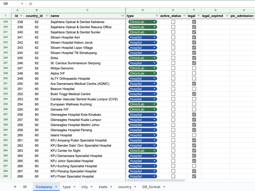Check legal box for Alpha IVF
Viewport: 255px width, 191px height.
pos(194,73)
